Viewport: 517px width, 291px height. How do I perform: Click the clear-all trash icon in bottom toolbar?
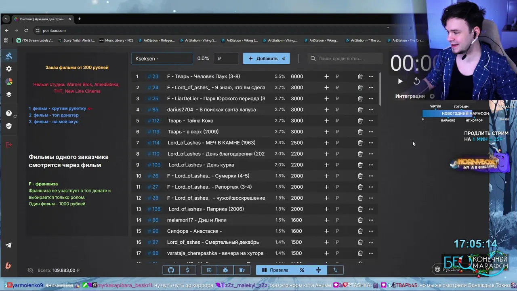click(242, 270)
